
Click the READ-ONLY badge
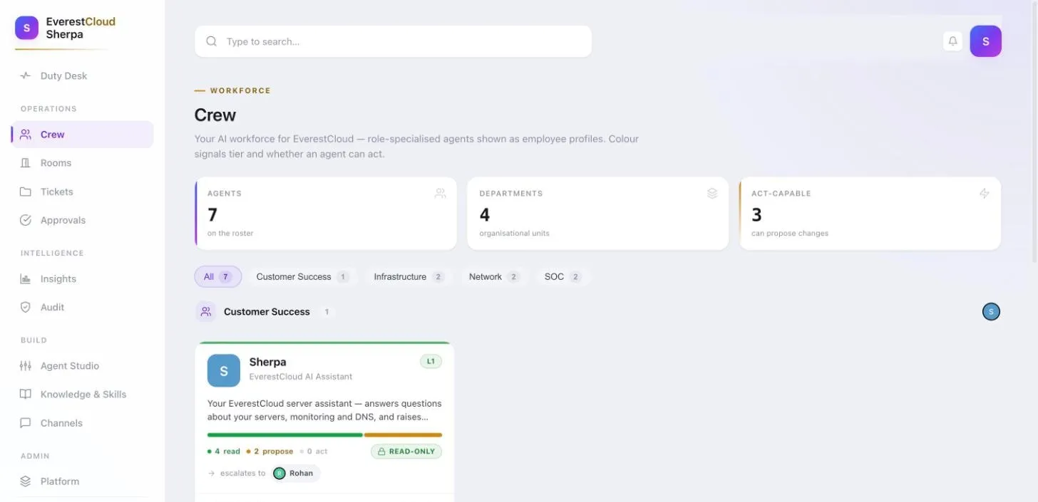(406, 451)
